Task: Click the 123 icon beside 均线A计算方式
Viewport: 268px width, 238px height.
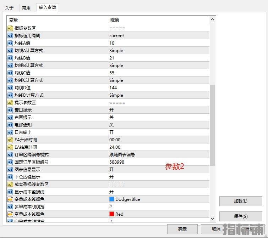Action: click(x=10, y=50)
